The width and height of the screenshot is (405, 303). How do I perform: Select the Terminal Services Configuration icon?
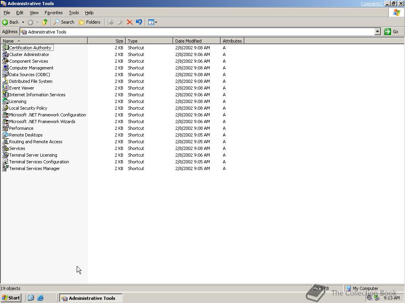coord(5,161)
